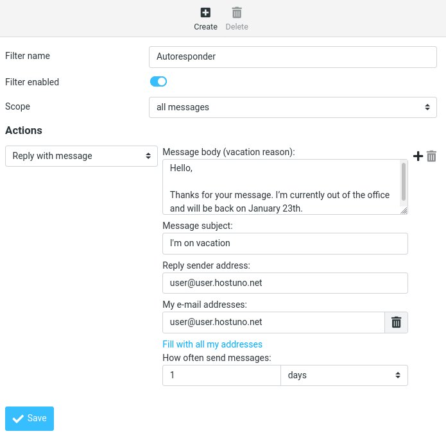Click the Message subject input field
446x436 pixels.
click(x=285, y=244)
